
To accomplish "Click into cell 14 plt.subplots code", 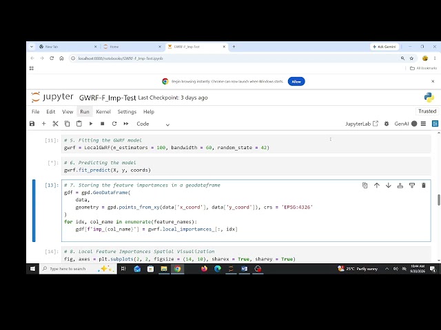I will click(x=246, y=255).
